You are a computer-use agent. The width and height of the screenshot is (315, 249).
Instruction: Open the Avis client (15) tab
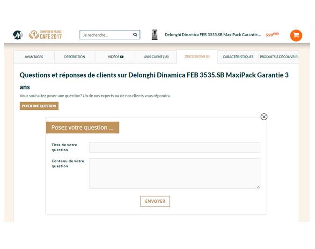coord(156,57)
